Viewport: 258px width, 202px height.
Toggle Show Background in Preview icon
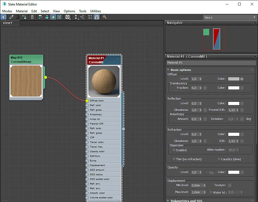(x=59, y=17)
